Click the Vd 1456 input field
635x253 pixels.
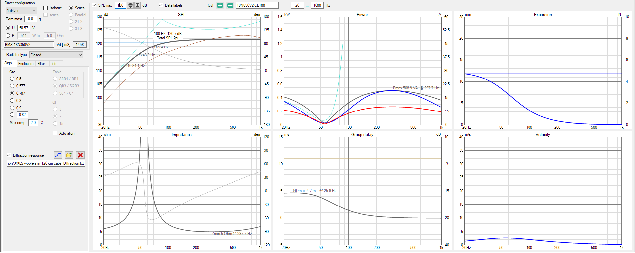pos(80,45)
